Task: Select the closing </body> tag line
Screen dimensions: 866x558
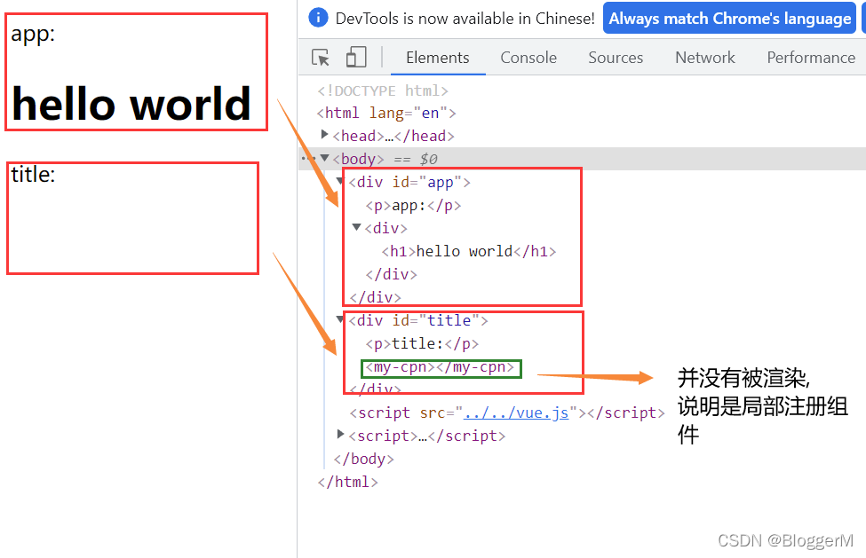Action: pos(364,459)
